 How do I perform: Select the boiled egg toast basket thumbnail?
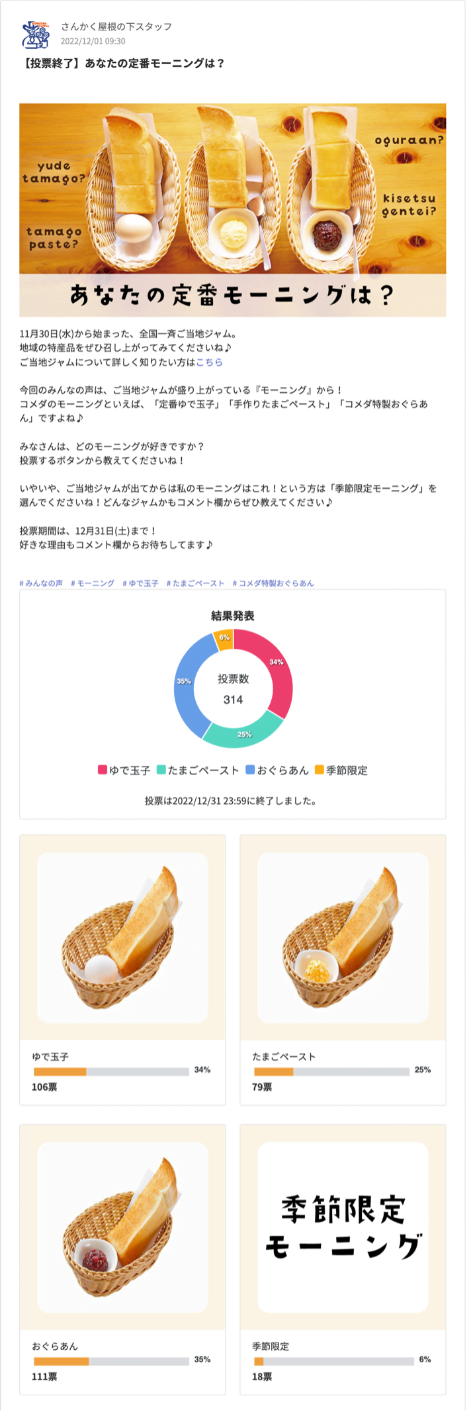point(122,937)
